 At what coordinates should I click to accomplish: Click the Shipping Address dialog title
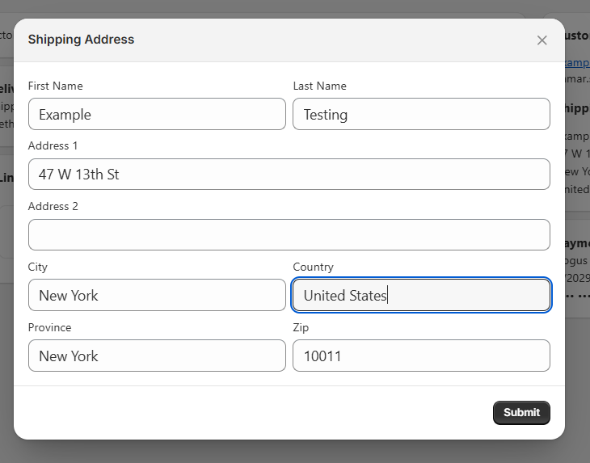tap(81, 39)
